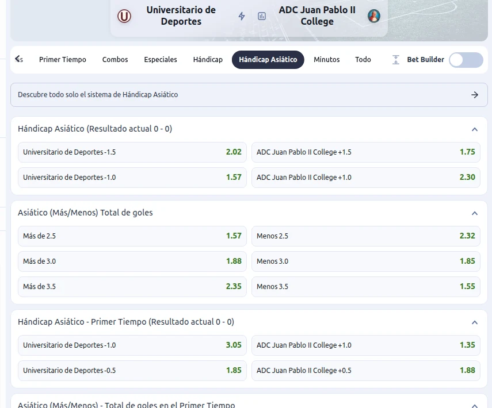492x408 pixels.
Task: Pick ADC Juan Pablo II College +0.5 at 1.88
Action: (366, 371)
